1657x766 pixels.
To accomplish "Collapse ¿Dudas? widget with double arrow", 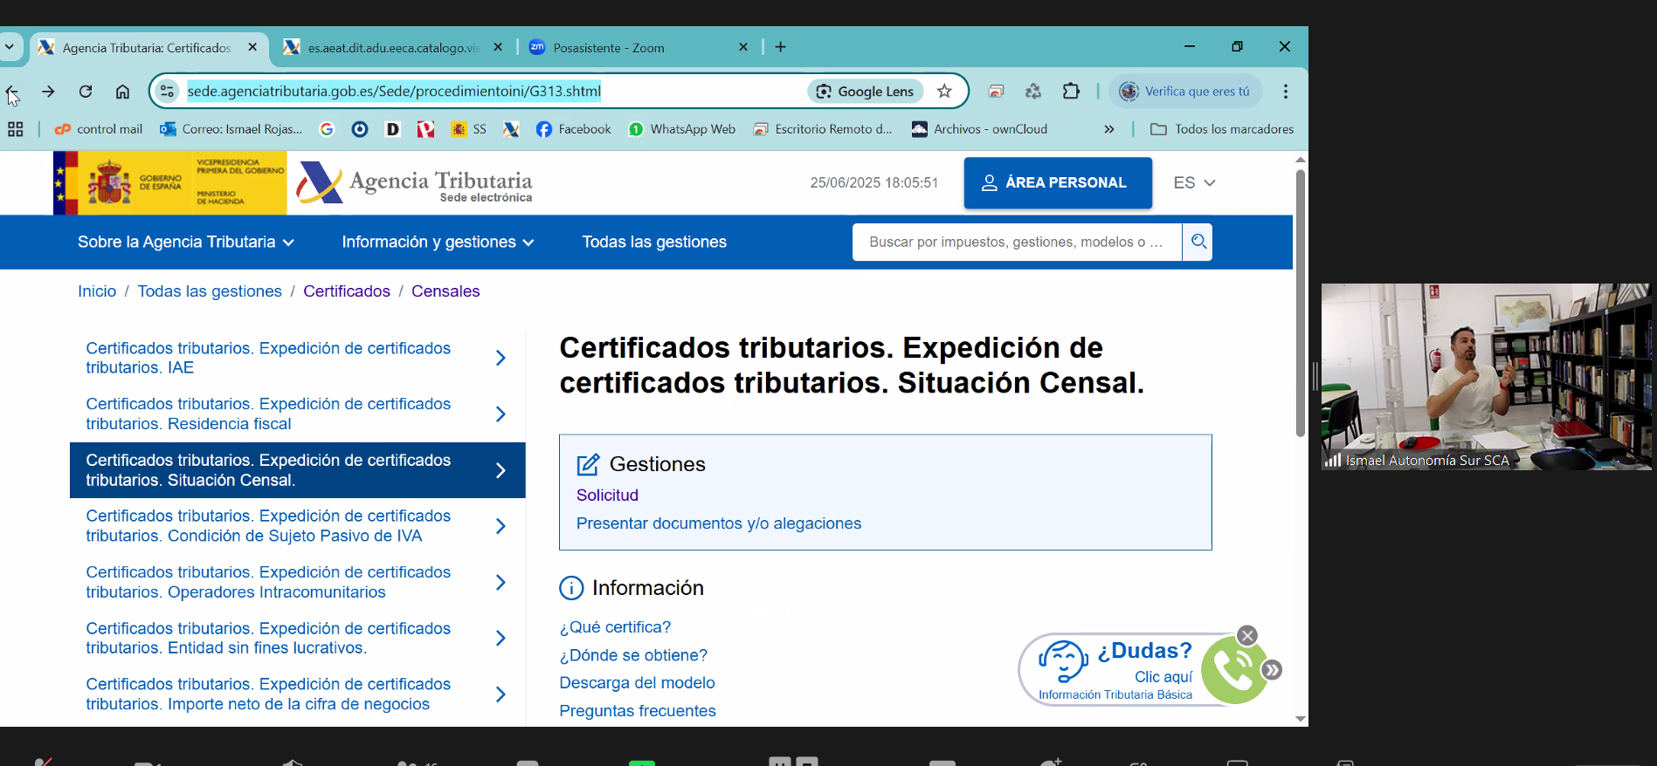I will pyautogui.click(x=1273, y=670).
